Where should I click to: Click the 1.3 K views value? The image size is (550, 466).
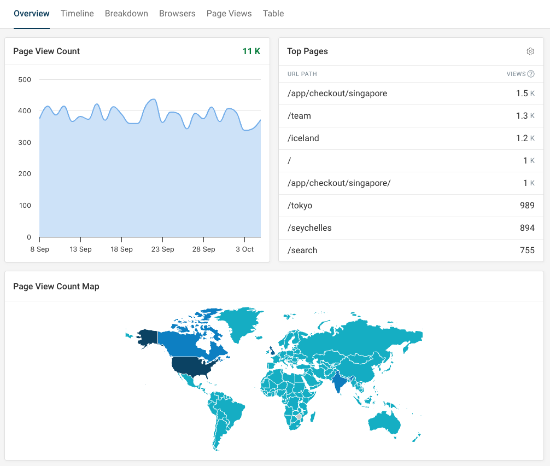tap(525, 116)
